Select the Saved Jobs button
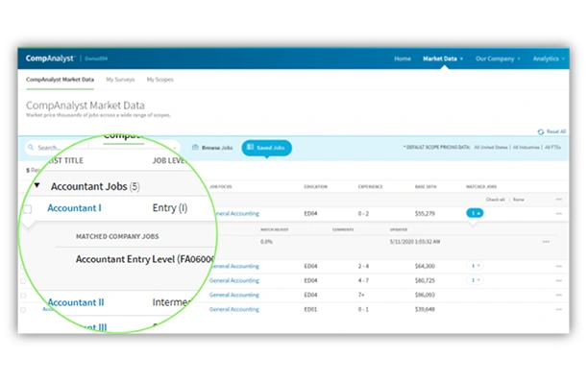Image resolution: width=588 pixels, height=381 pixels. 267,148
